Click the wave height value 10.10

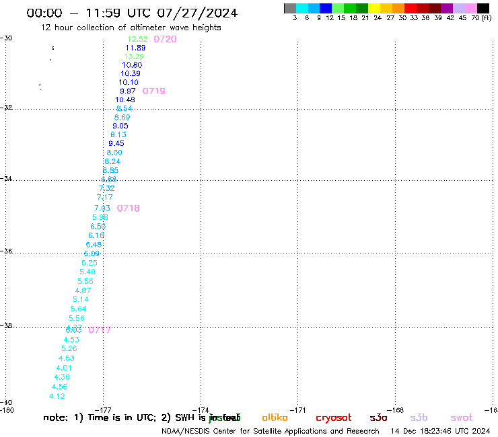point(129,83)
